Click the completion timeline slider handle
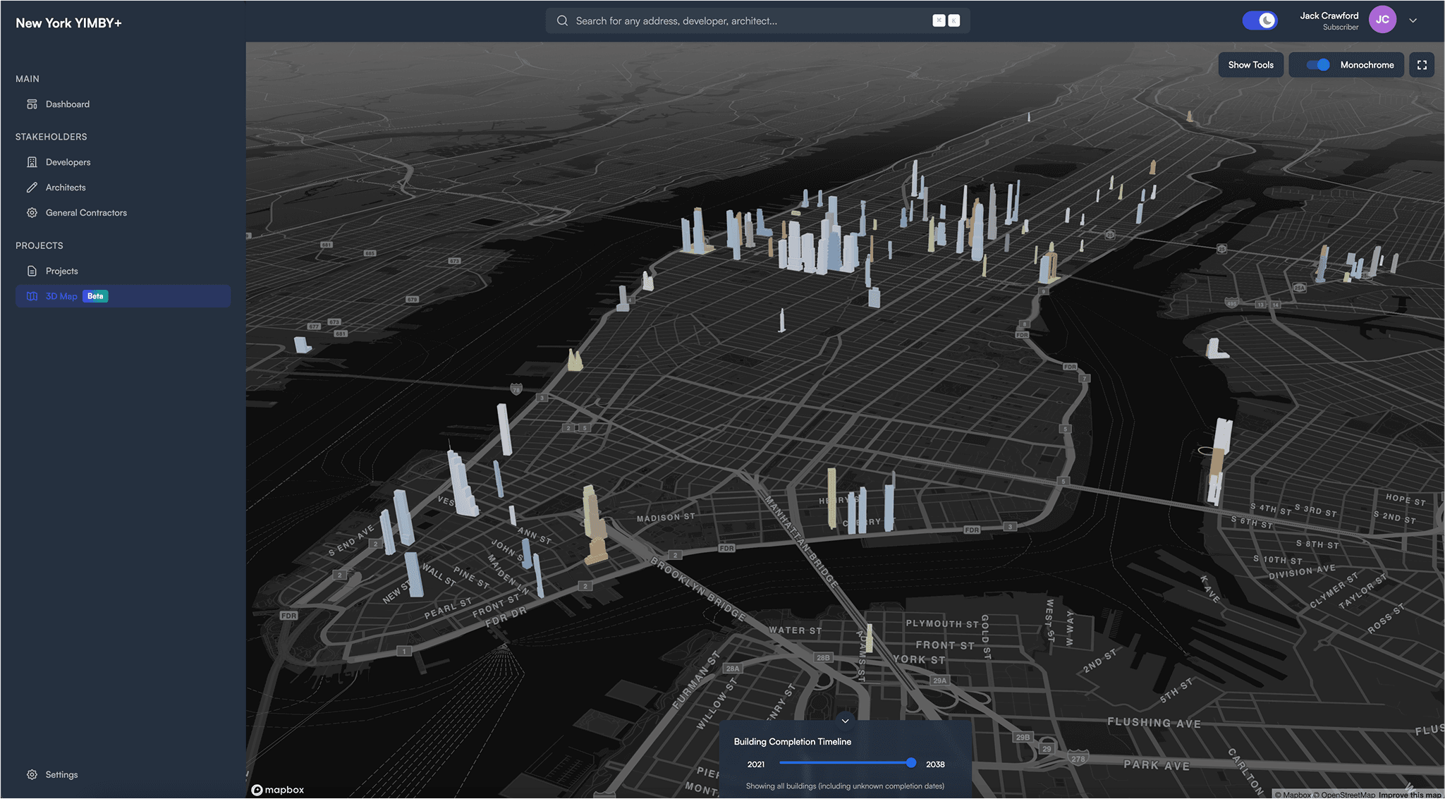 (911, 762)
